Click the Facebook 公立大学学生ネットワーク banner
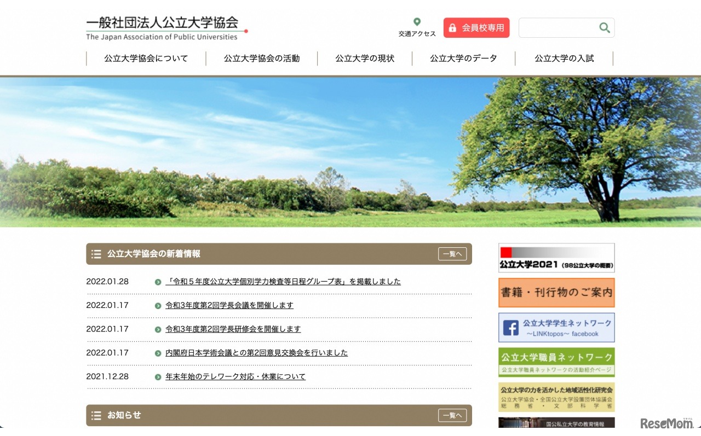The image size is (701, 436). pyautogui.click(x=556, y=328)
